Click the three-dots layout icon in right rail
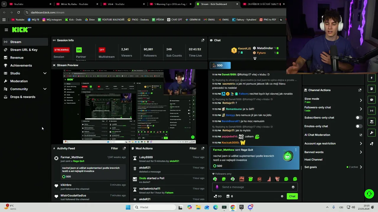This screenshot has height=212, width=378. click(x=372, y=144)
